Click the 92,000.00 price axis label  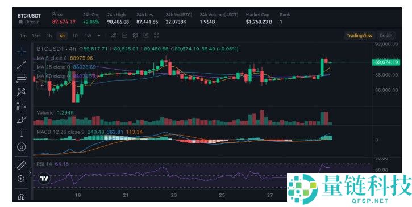[386, 44]
